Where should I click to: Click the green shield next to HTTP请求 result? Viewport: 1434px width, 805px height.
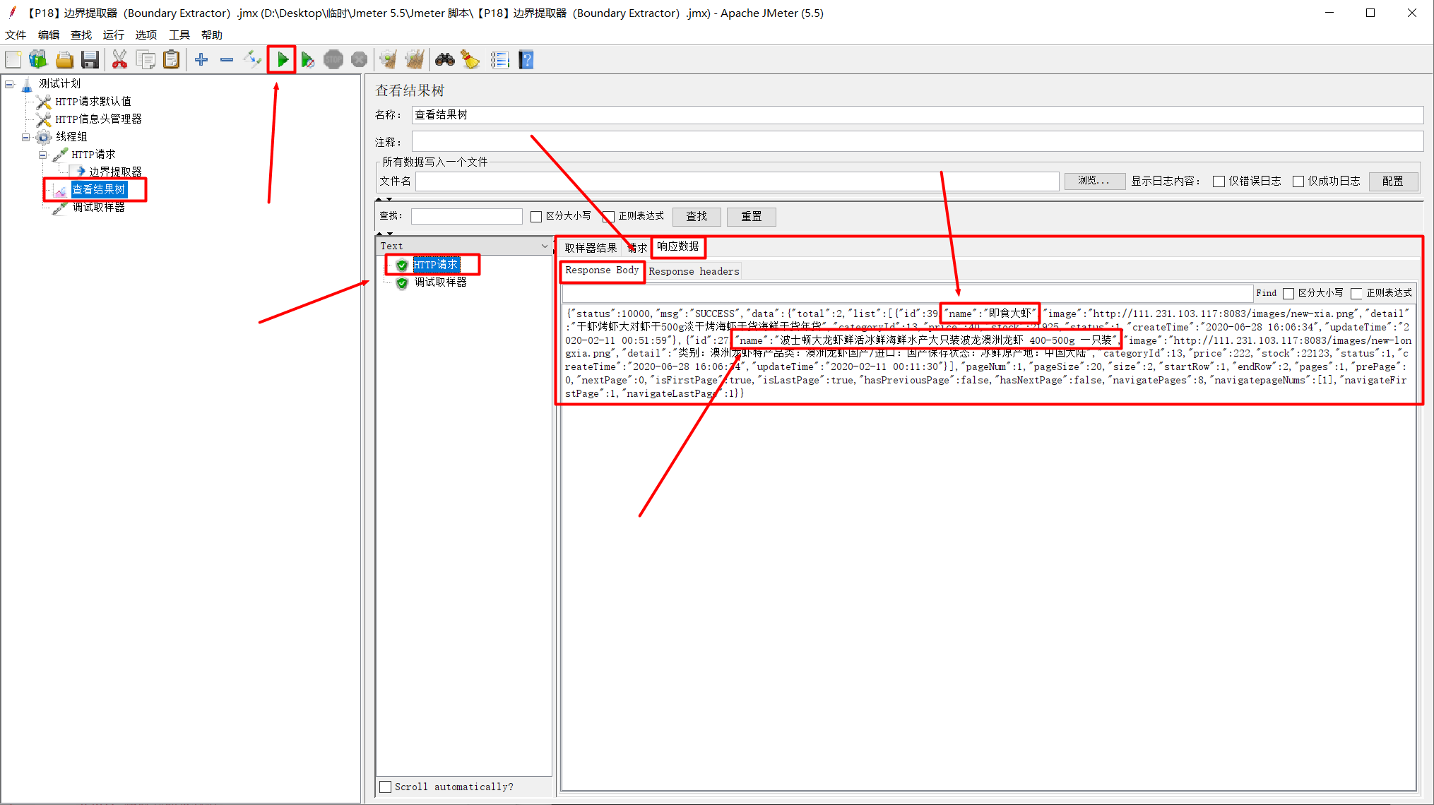click(x=402, y=266)
